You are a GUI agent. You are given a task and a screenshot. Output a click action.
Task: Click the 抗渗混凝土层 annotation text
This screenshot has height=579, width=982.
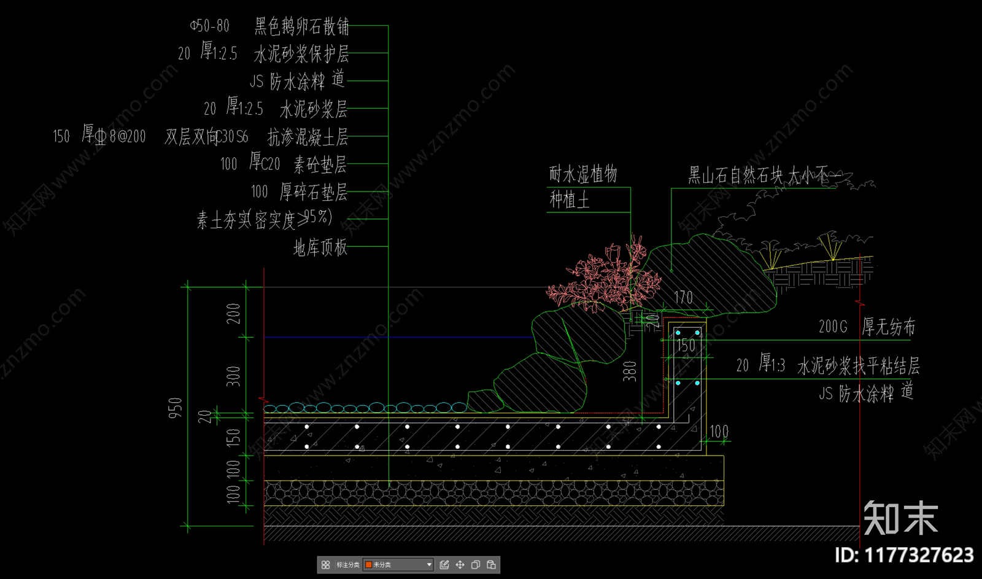coord(307,137)
